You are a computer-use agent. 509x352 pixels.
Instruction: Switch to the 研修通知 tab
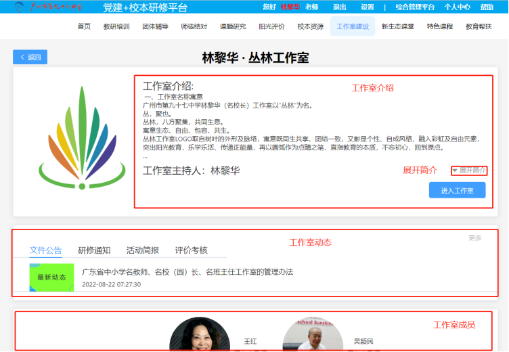tap(94, 250)
